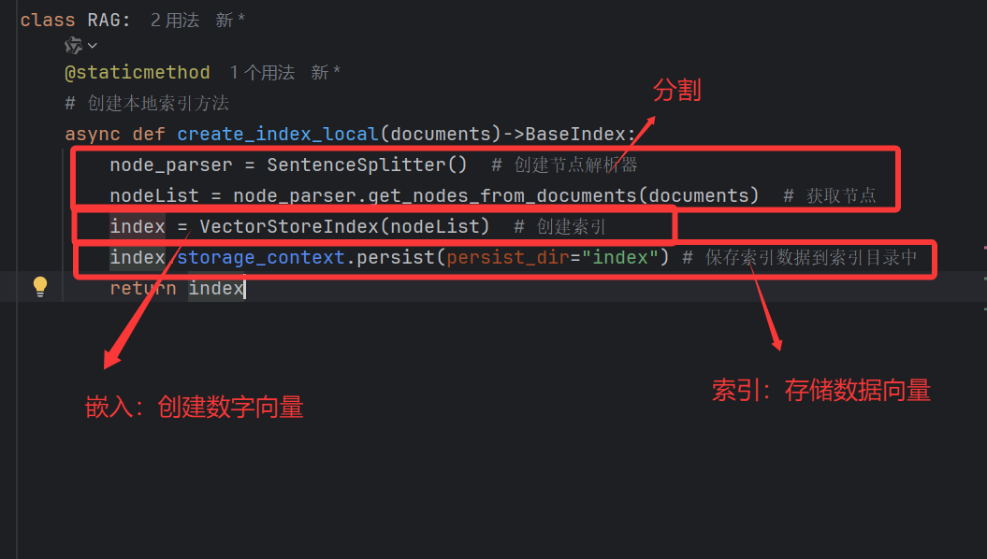This screenshot has height=559, width=987.
Task: Click the VectorStoreIndex constructor call
Action: pyautogui.click(x=289, y=226)
